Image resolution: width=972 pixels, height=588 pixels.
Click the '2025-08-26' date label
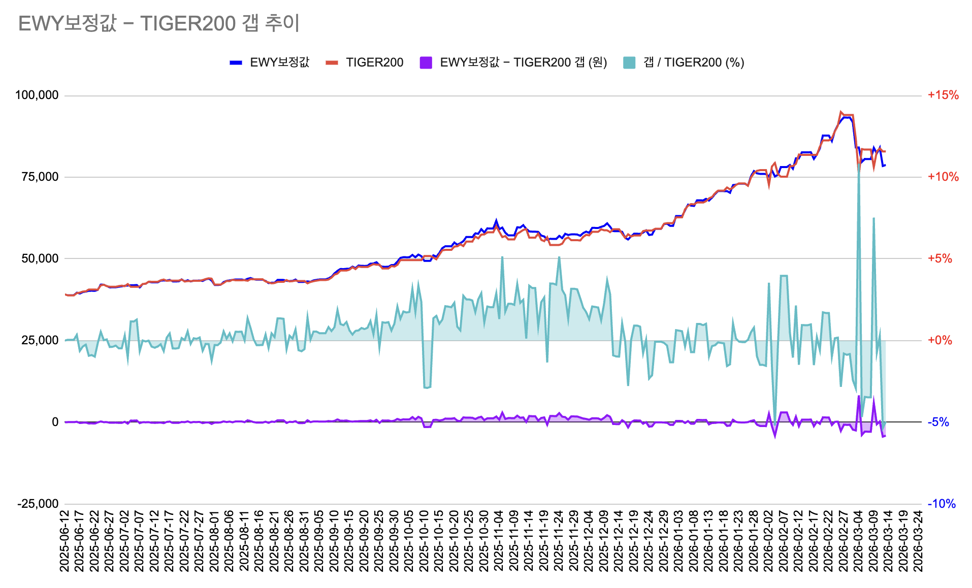tap(289, 541)
